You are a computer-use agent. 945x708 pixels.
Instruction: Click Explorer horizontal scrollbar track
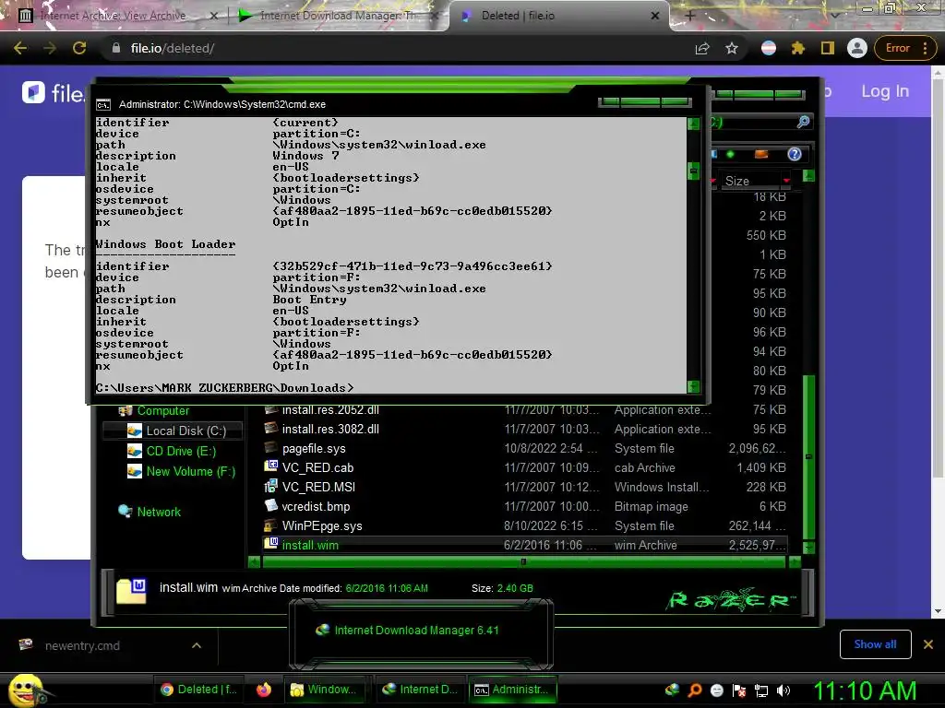click(x=524, y=562)
